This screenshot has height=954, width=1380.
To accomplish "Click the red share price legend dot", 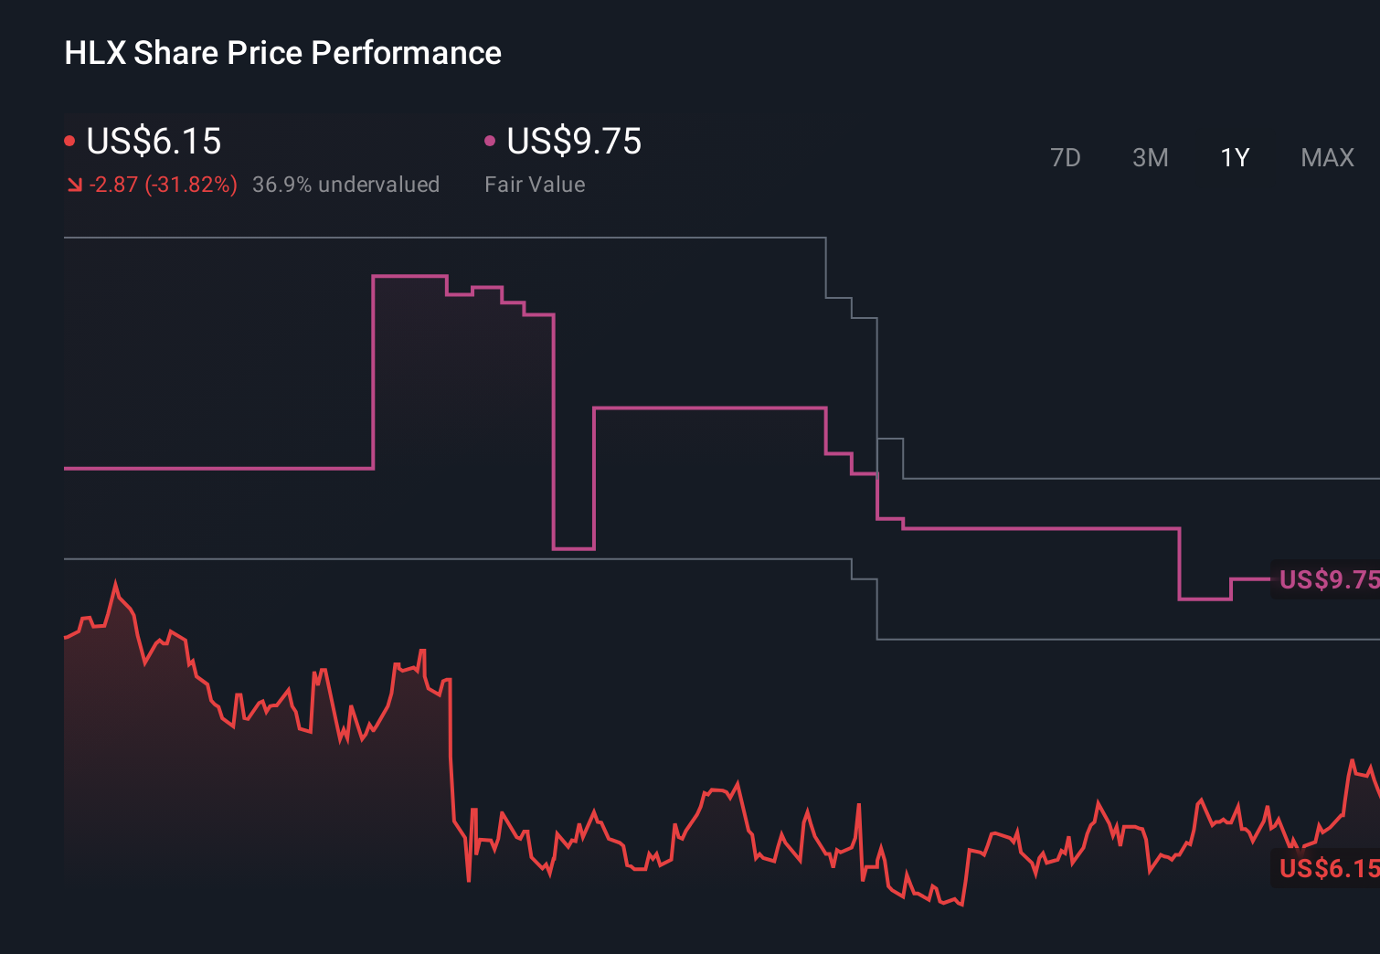I will point(69,140).
